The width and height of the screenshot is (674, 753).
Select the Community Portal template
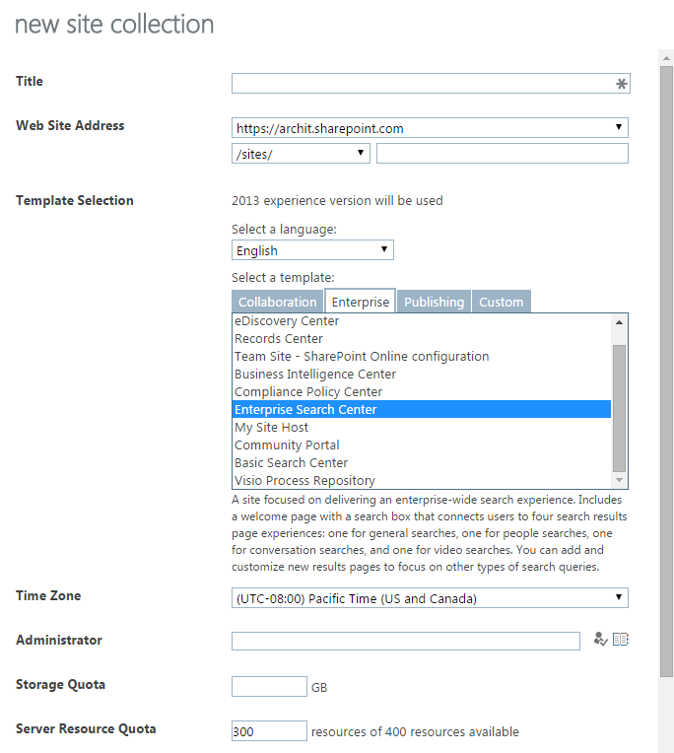click(422, 445)
